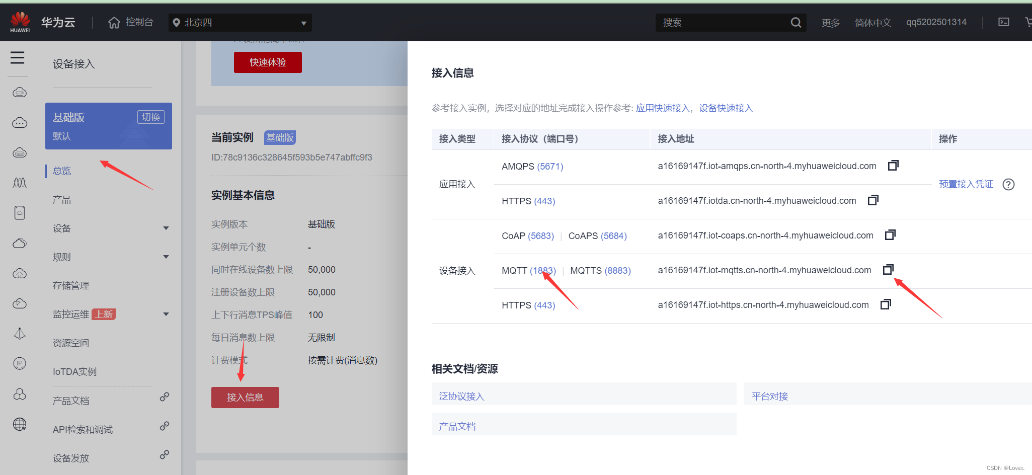Click the 快速体验 button
This screenshot has width=1032, height=475.
[x=268, y=62]
